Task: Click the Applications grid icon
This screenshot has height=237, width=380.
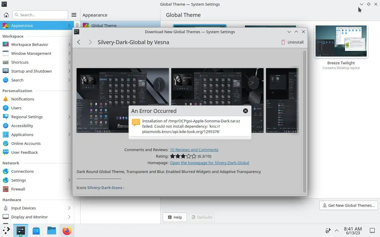Action: click(x=6, y=134)
